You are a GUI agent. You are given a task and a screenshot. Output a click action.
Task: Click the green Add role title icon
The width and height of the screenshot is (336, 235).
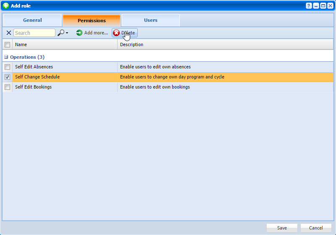click(6, 6)
